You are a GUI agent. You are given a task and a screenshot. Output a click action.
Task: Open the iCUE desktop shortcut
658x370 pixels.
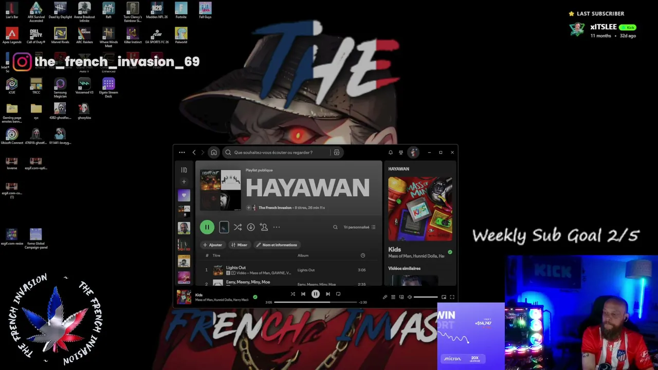12,85
